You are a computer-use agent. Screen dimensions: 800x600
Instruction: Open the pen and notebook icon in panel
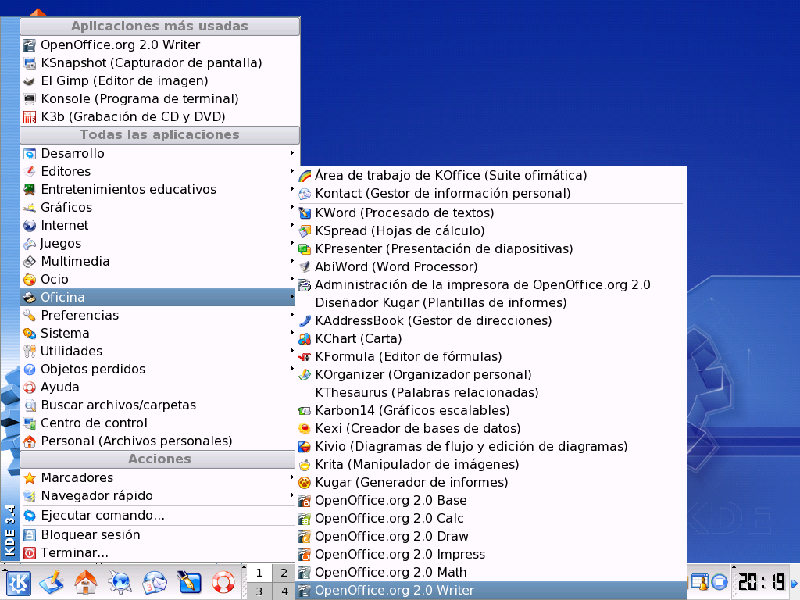tap(190, 582)
